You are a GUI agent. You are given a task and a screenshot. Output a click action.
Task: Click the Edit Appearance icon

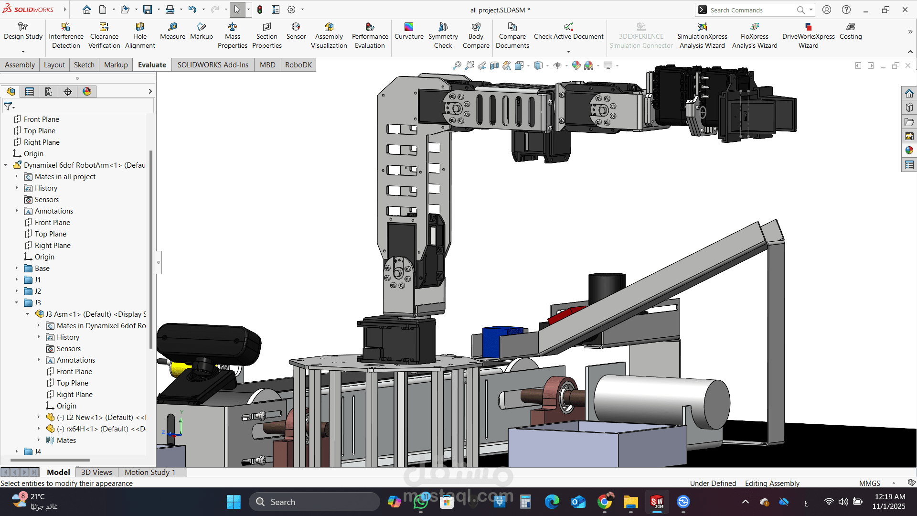[x=576, y=65]
